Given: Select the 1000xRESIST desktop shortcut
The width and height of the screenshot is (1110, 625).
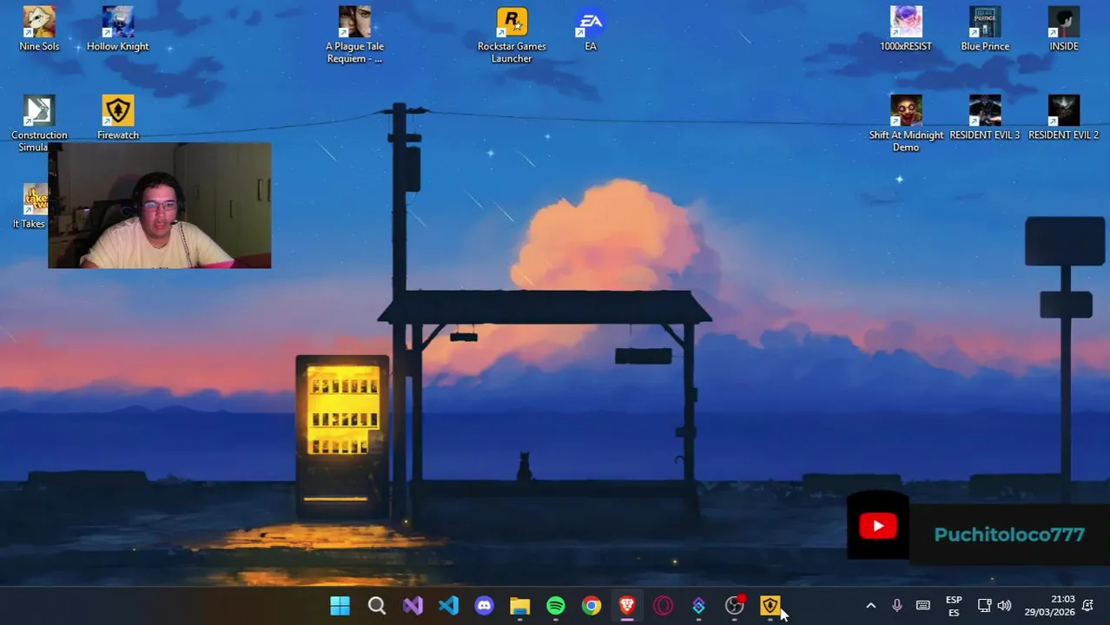Looking at the screenshot, I should coord(906,30).
